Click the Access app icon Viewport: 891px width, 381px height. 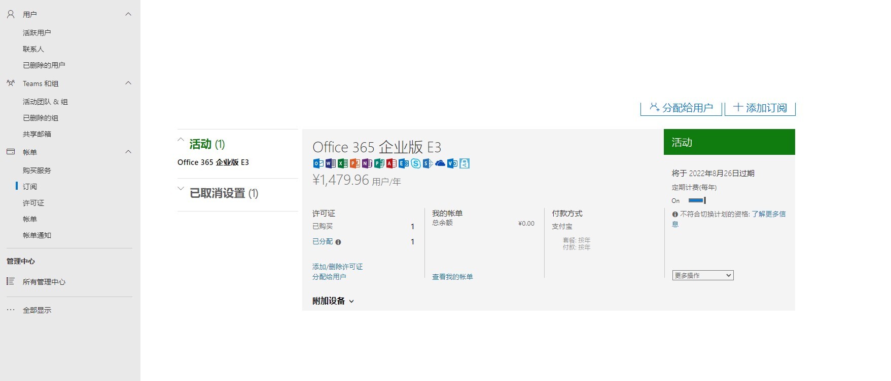[391, 163]
